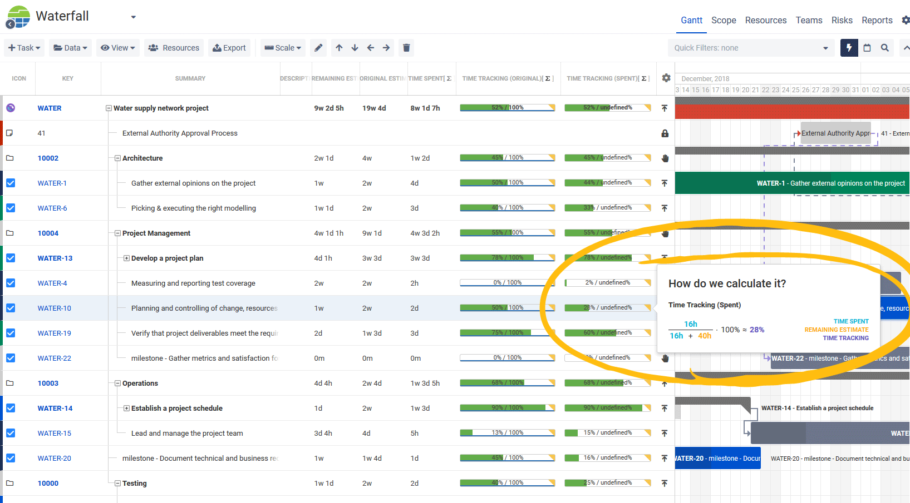Open column settings gear in table header
Screen dimensions: 910x503
coord(666,78)
